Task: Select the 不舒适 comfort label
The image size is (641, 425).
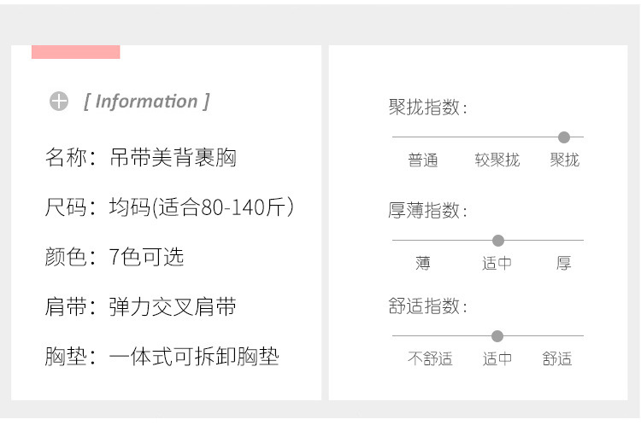Action: 430,359
